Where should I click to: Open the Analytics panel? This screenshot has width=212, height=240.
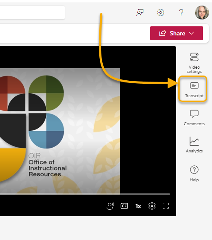[x=194, y=145]
